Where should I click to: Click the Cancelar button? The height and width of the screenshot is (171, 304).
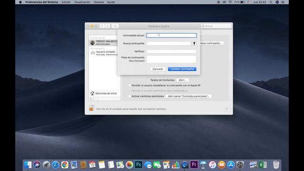(158, 69)
